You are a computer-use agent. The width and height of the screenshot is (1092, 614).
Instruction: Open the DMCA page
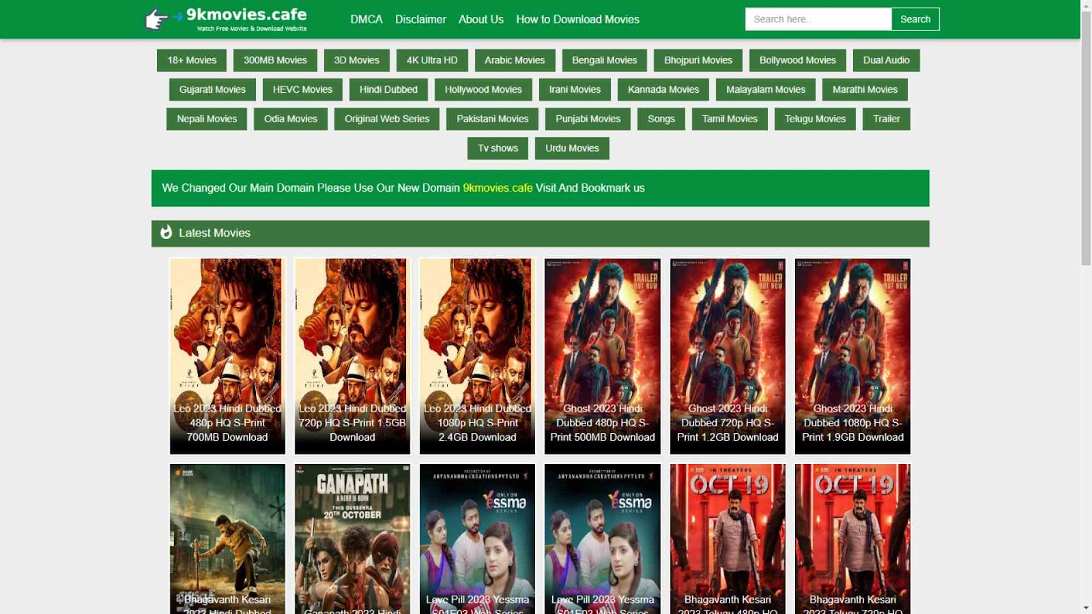[x=367, y=19]
